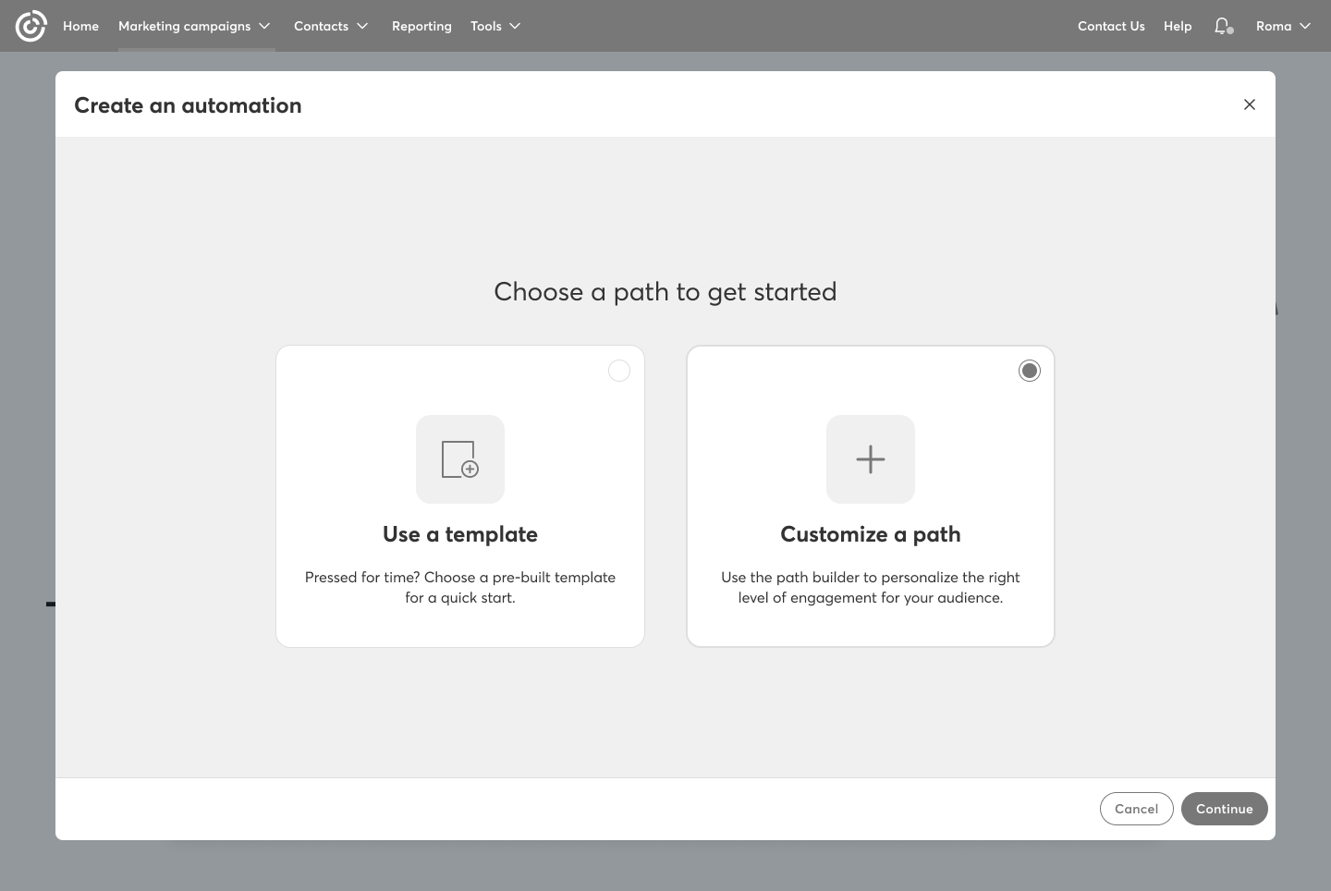Click the Contact Us link
The height and width of the screenshot is (891, 1331).
coord(1111,26)
